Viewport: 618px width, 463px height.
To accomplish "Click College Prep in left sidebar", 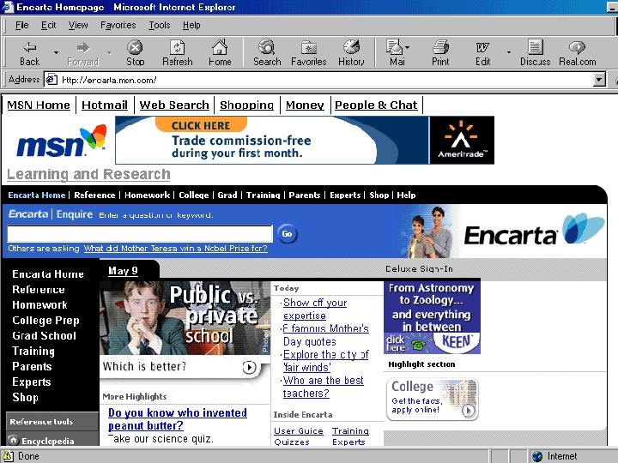I will tap(45, 321).
